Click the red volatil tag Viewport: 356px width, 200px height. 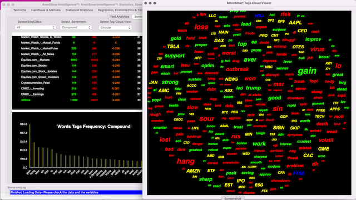[326, 140]
